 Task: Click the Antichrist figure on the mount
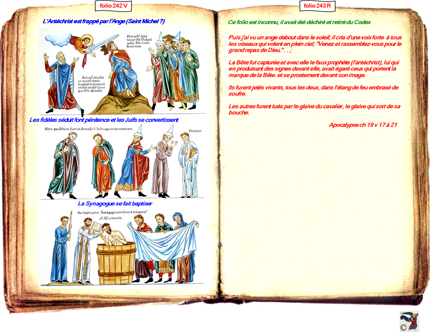(122, 70)
